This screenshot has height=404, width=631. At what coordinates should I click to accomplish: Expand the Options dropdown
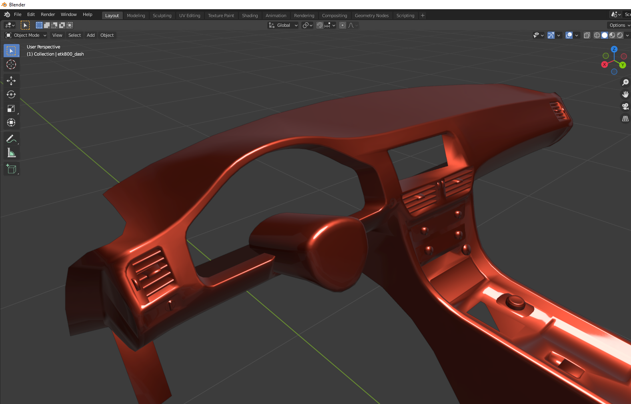619,25
